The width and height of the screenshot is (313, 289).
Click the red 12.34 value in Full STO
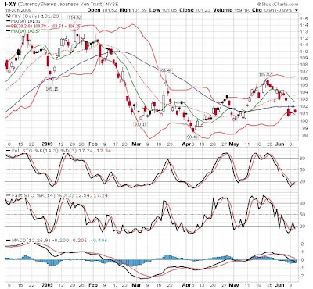coord(103,151)
